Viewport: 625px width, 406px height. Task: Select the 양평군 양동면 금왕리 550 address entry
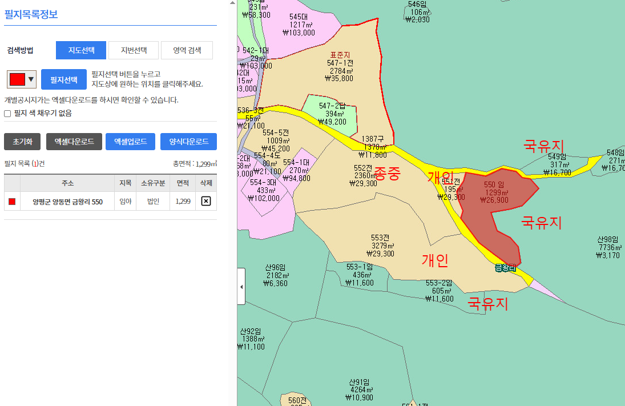pyautogui.click(x=67, y=202)
